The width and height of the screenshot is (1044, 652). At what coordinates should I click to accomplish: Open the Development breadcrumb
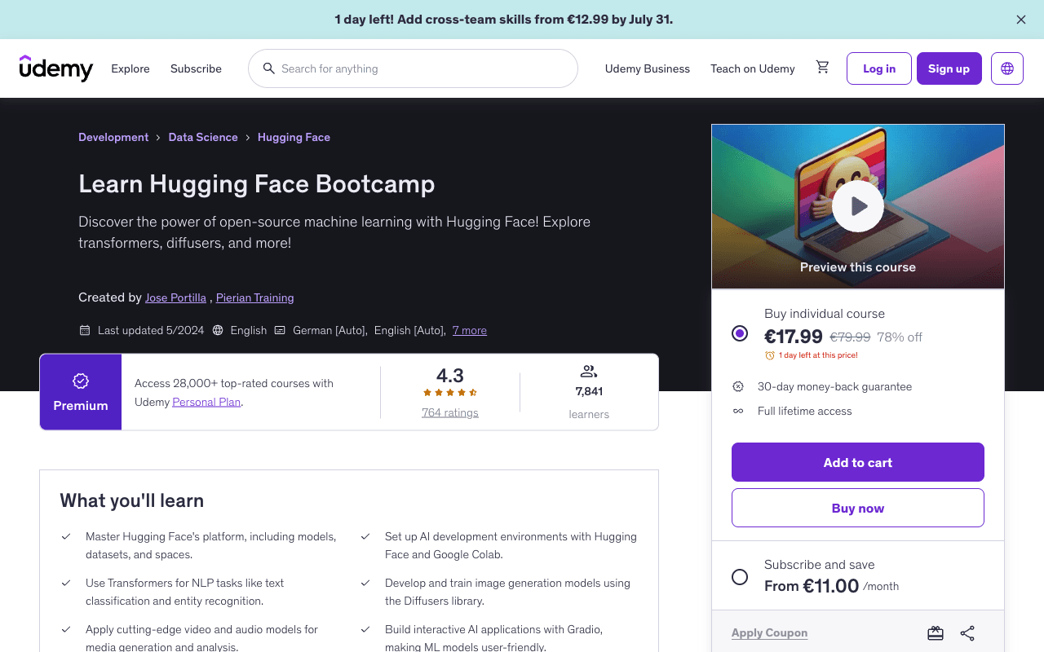(113, 137)
